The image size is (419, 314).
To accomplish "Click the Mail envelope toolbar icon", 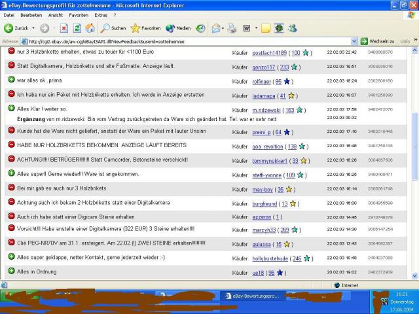I will click(x=216, y=28).
